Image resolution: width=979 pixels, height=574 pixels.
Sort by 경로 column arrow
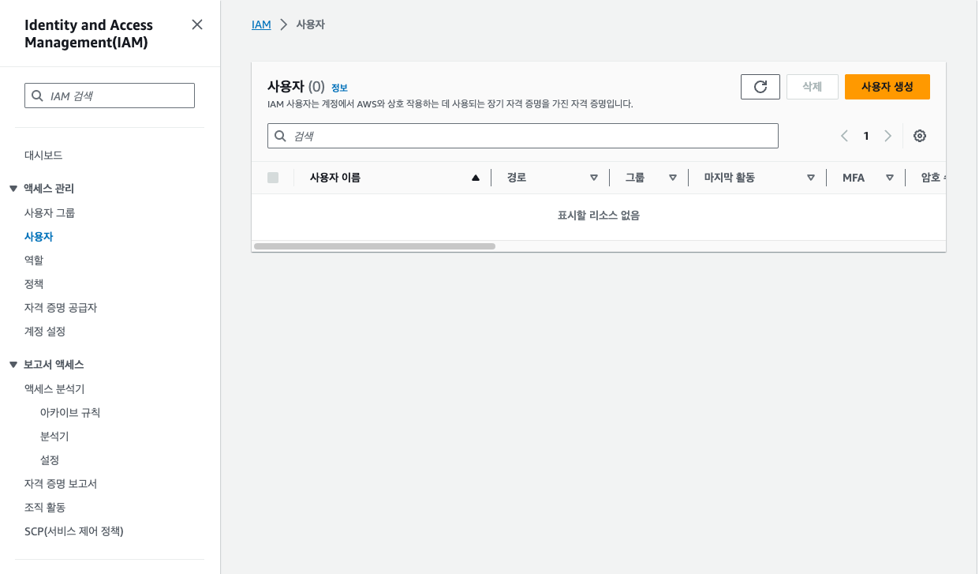tap(594, 178)
